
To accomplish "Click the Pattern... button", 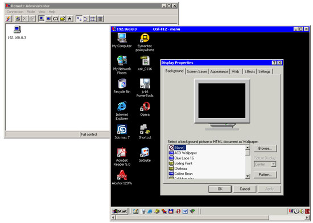I will click(x=265, y=175).
